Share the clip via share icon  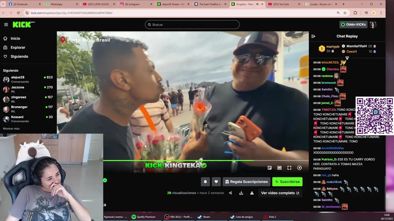pyautogui.click(x=231, y=193)
